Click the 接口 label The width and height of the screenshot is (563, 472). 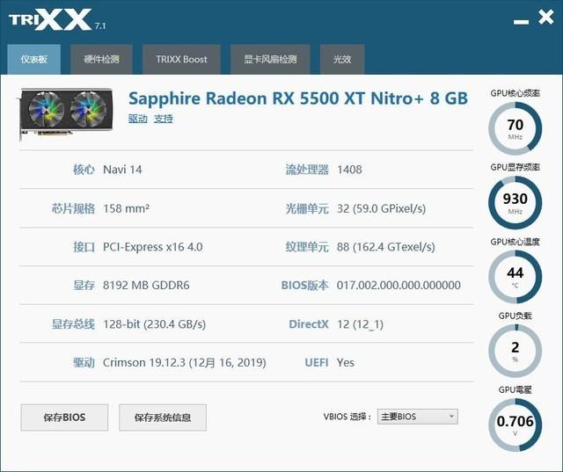84,247
